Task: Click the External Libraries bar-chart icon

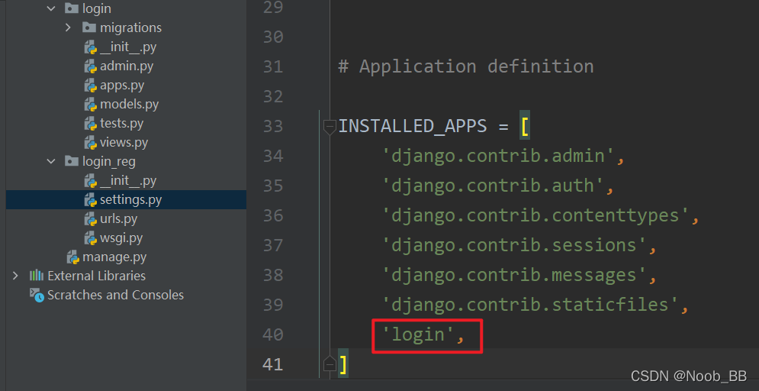Action: [x=37, y=276]
